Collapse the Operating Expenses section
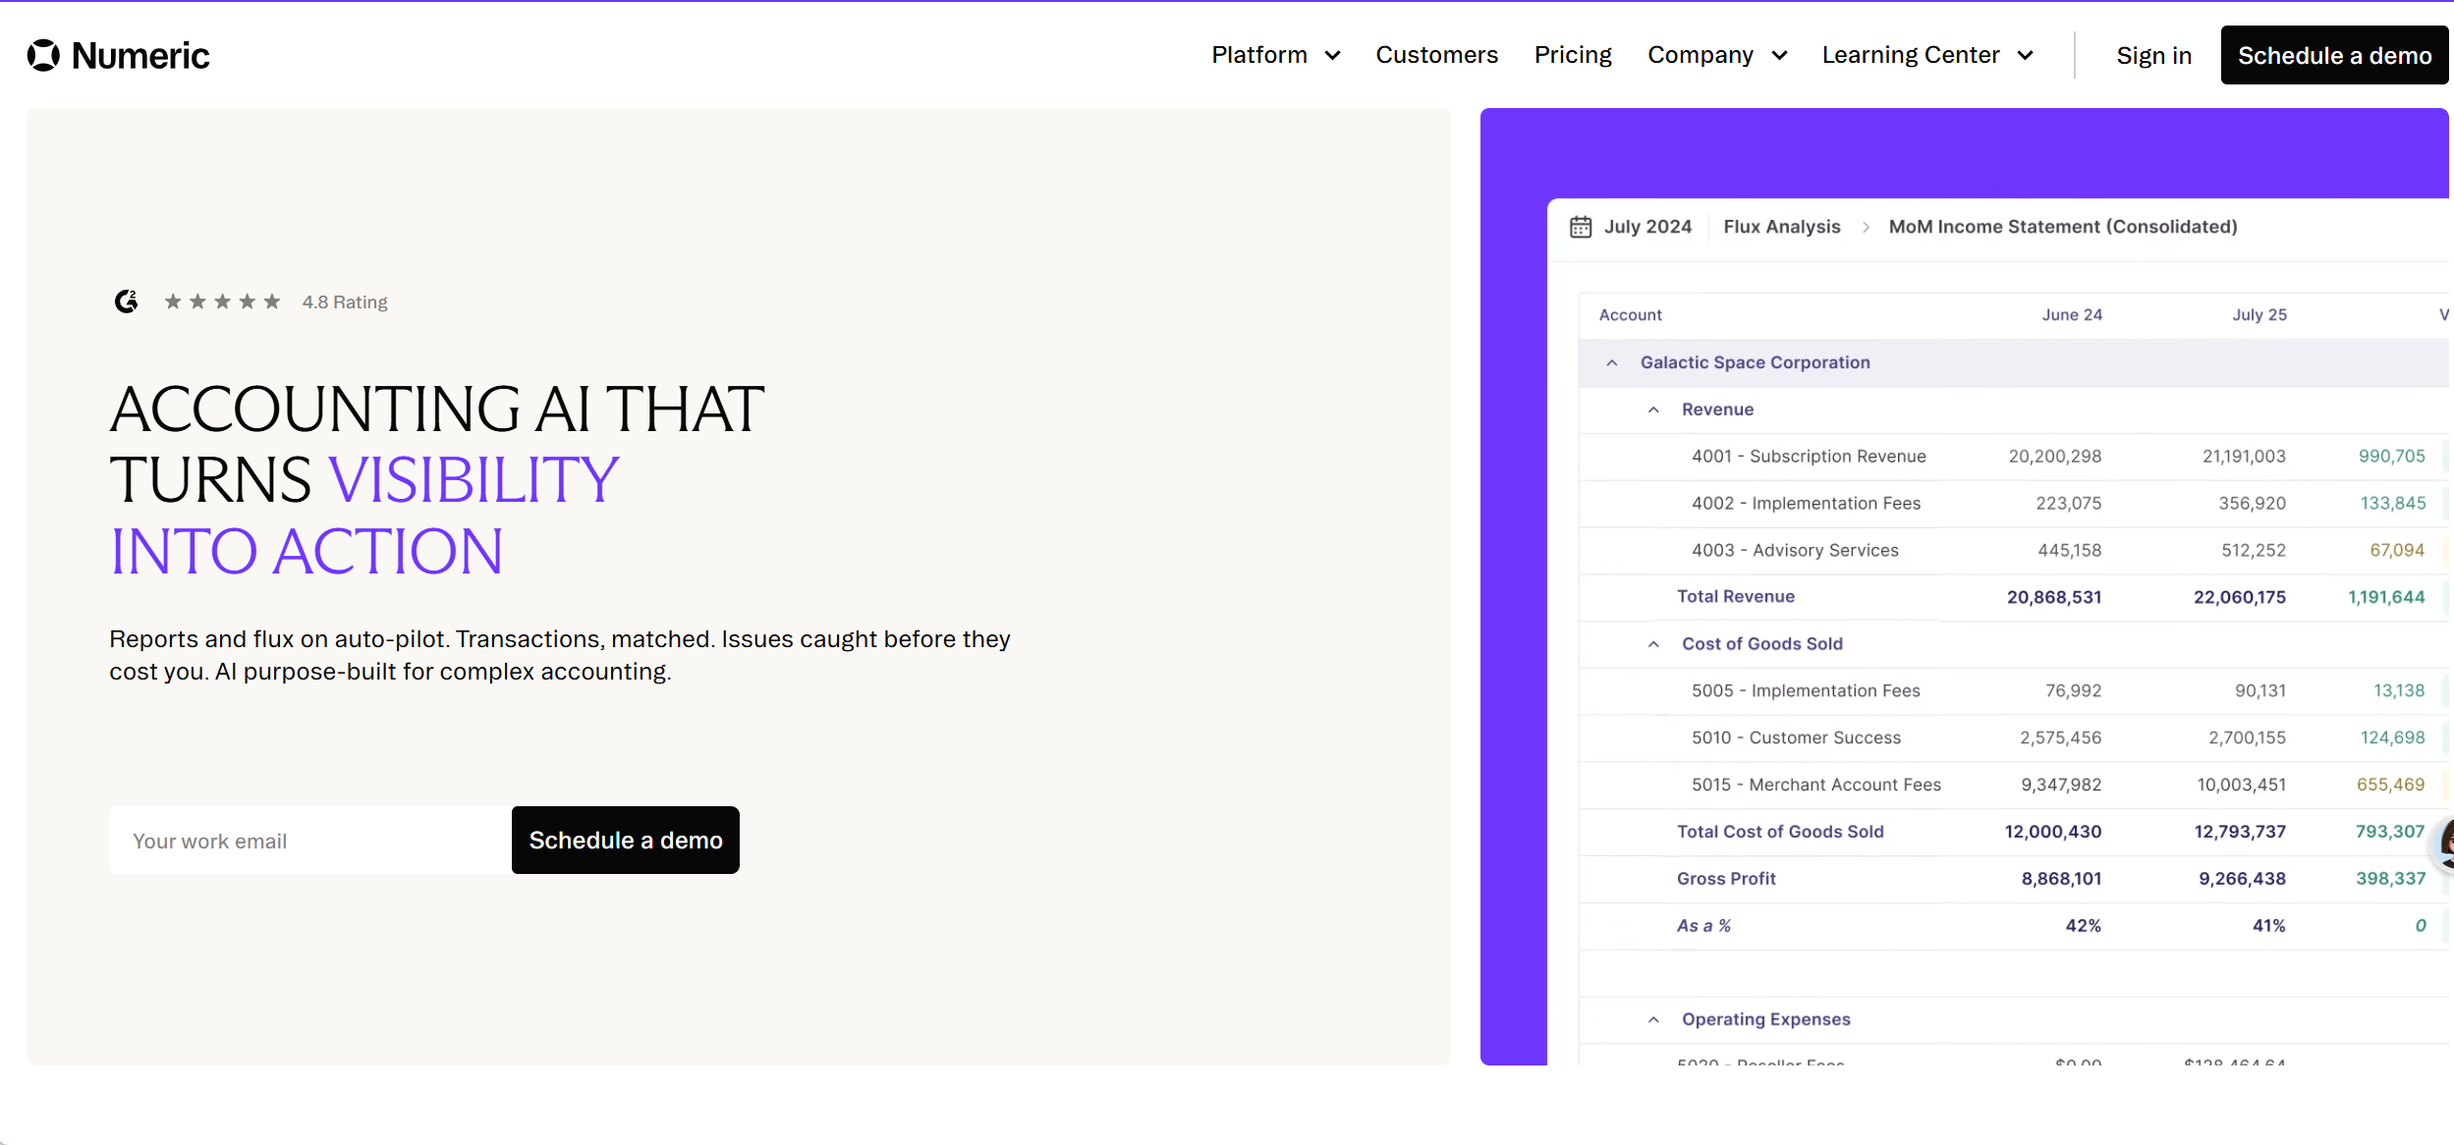 coord(1653,1020)
